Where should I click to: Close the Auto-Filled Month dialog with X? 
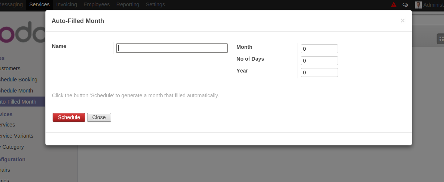click(402, 21)
